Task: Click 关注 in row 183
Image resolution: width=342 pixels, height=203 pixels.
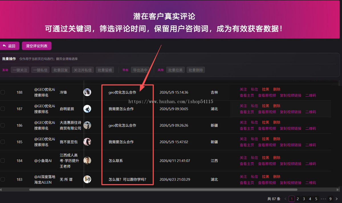Action: [x=243, y=177]
